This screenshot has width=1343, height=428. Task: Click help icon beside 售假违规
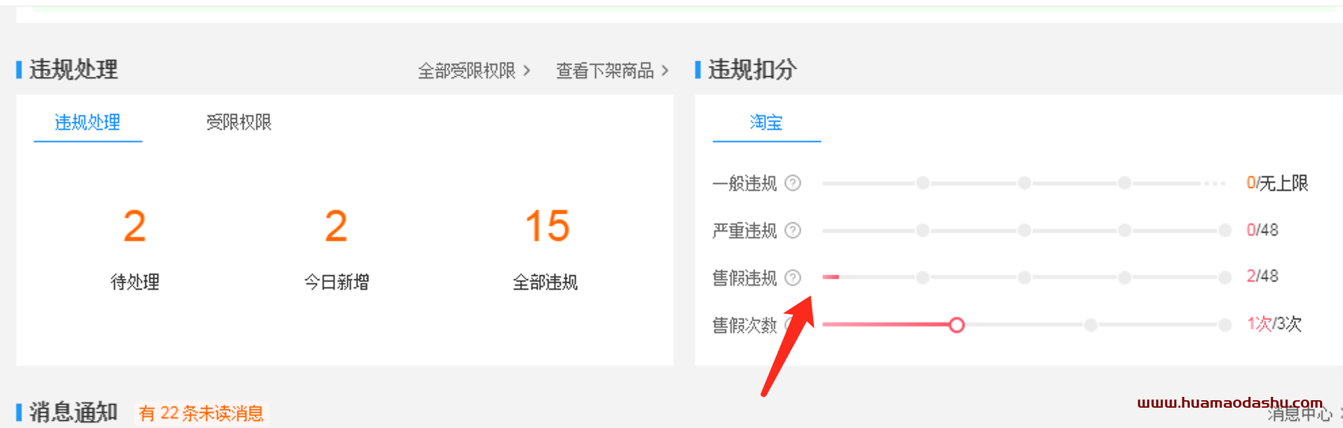tap(793, 278)
